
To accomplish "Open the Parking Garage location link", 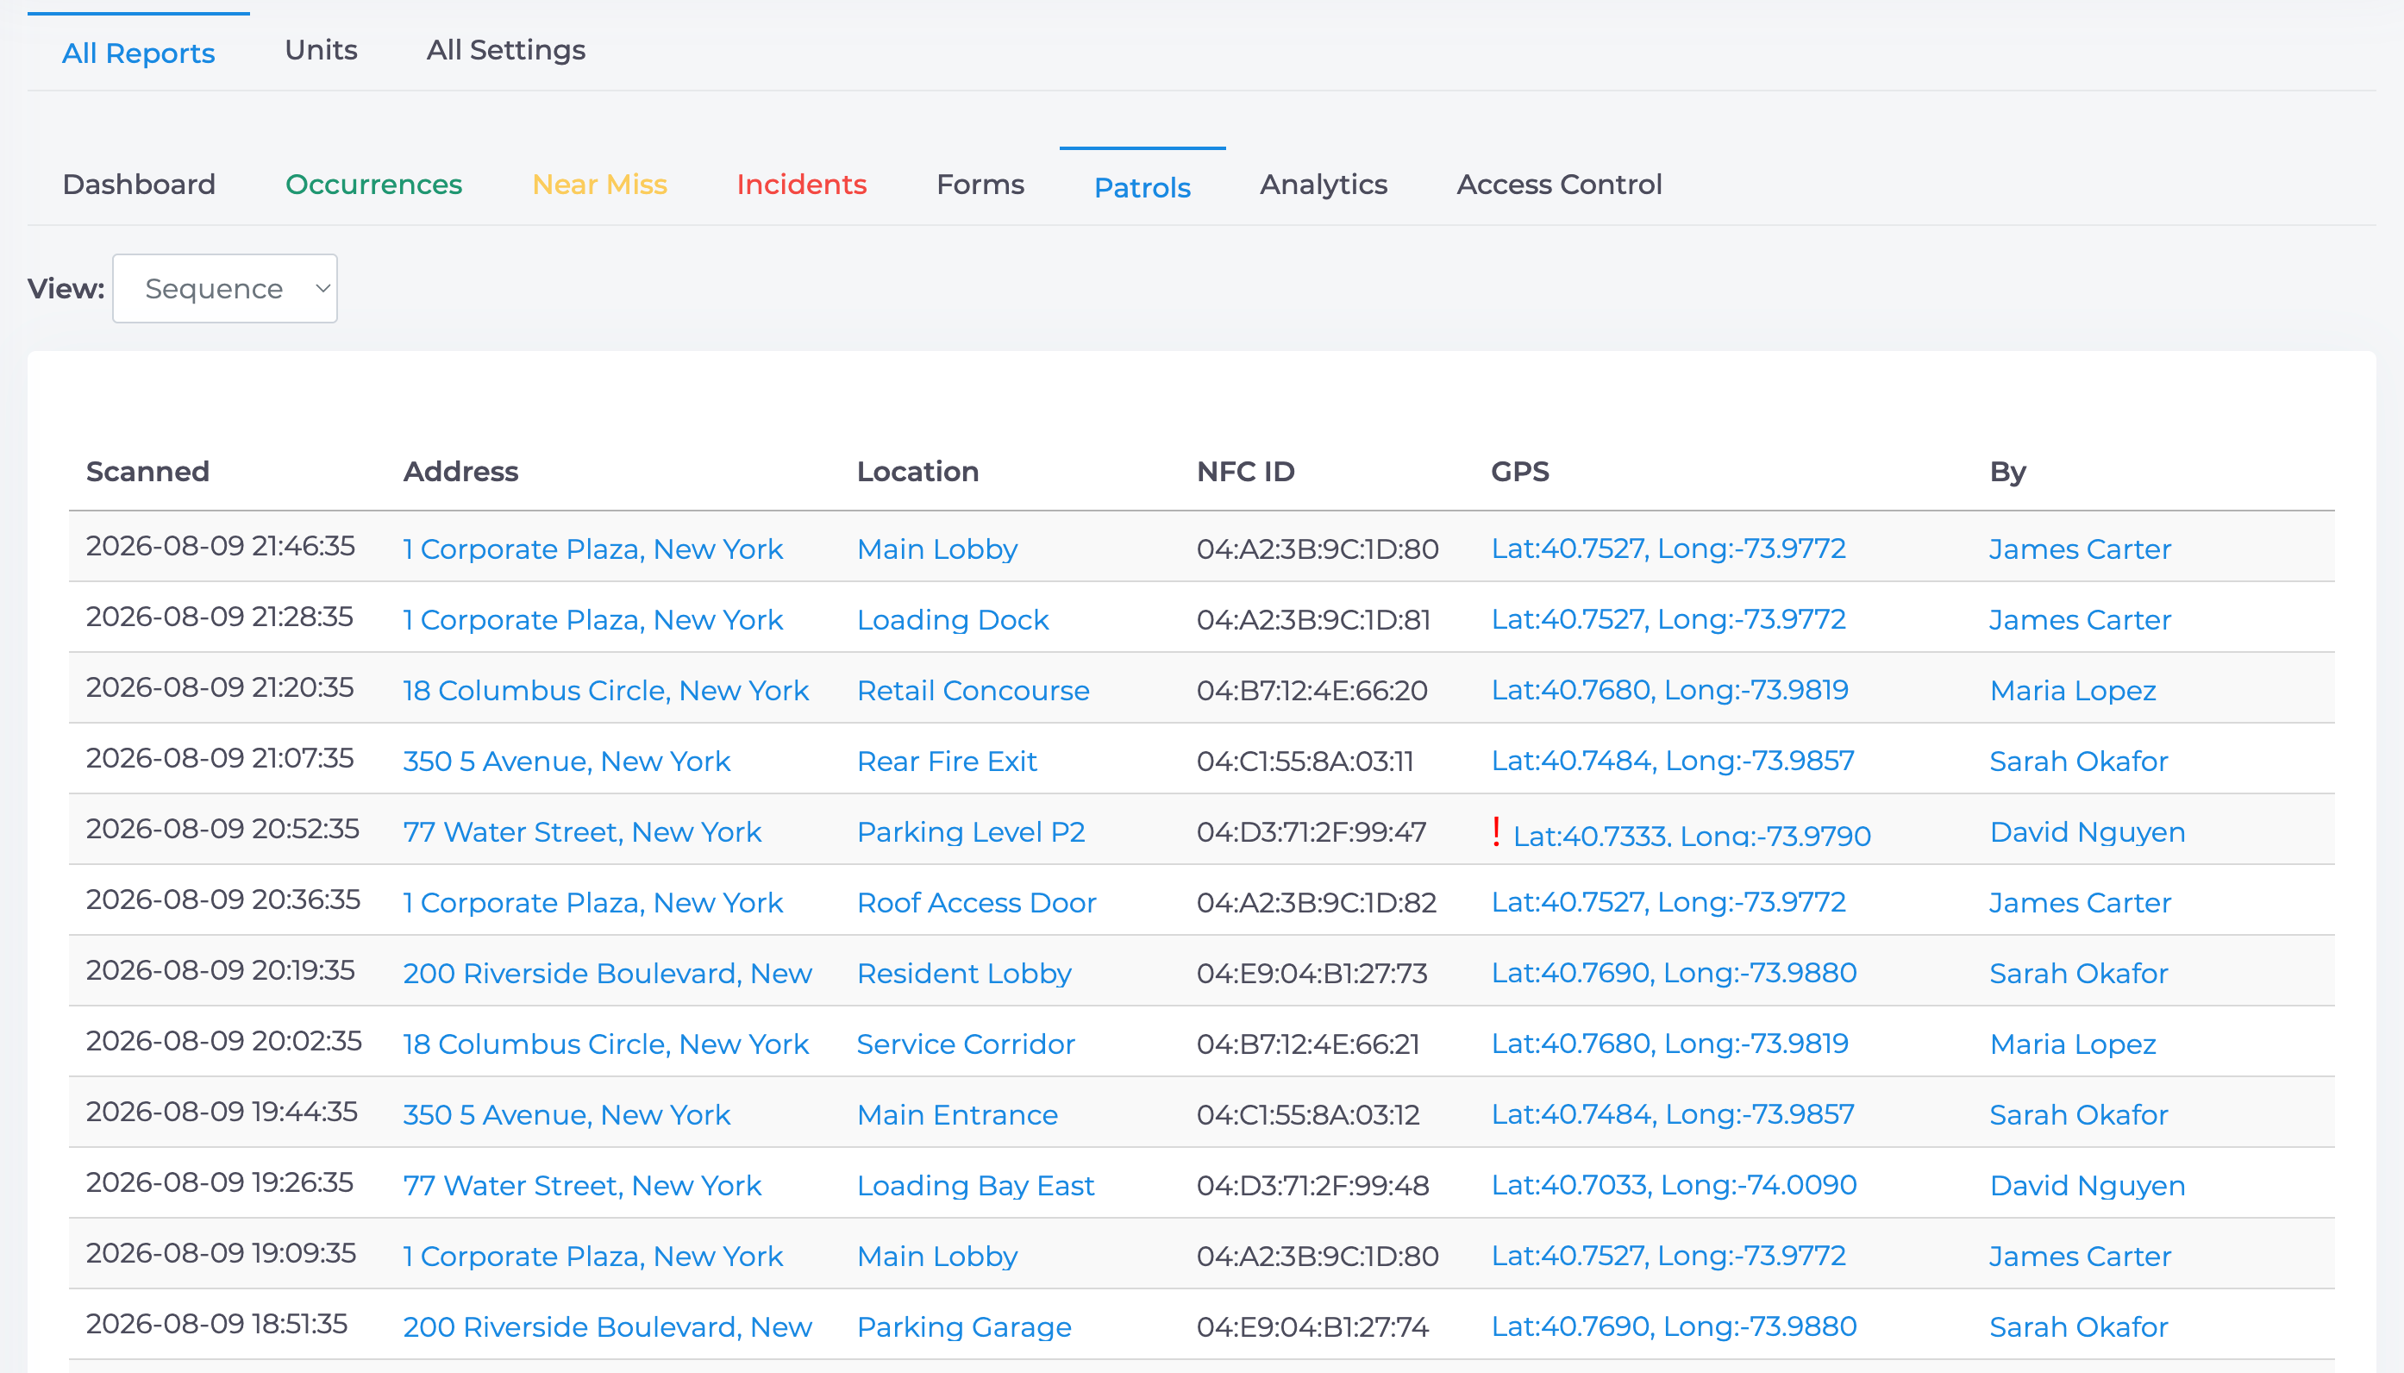I will [x=964, y=1326].
